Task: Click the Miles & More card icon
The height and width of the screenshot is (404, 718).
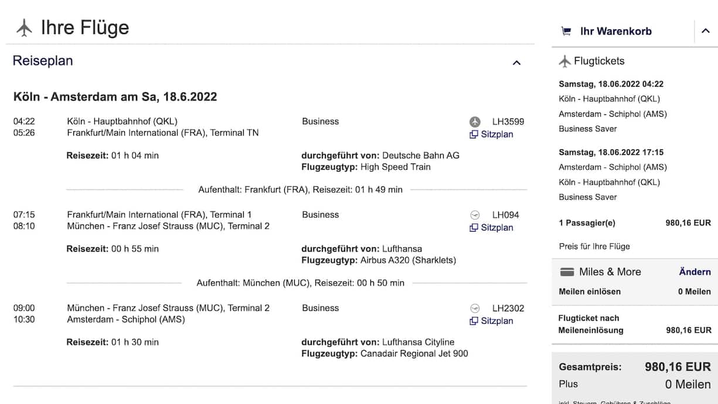Action: (567, 272)
